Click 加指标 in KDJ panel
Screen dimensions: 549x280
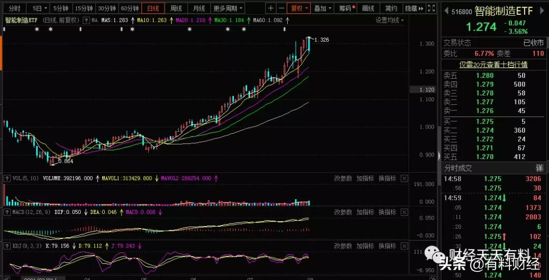[365, 246]
